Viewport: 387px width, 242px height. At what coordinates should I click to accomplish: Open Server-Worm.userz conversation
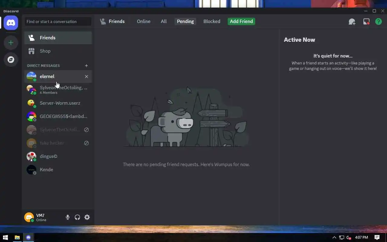[x=58, y=103]
